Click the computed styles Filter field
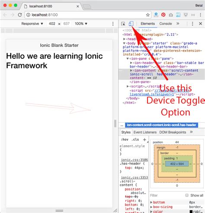This screenshot has height=213, width=205. 167,195
